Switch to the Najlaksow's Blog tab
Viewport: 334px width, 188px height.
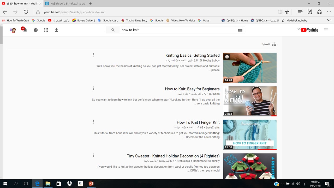click(65, 4)
